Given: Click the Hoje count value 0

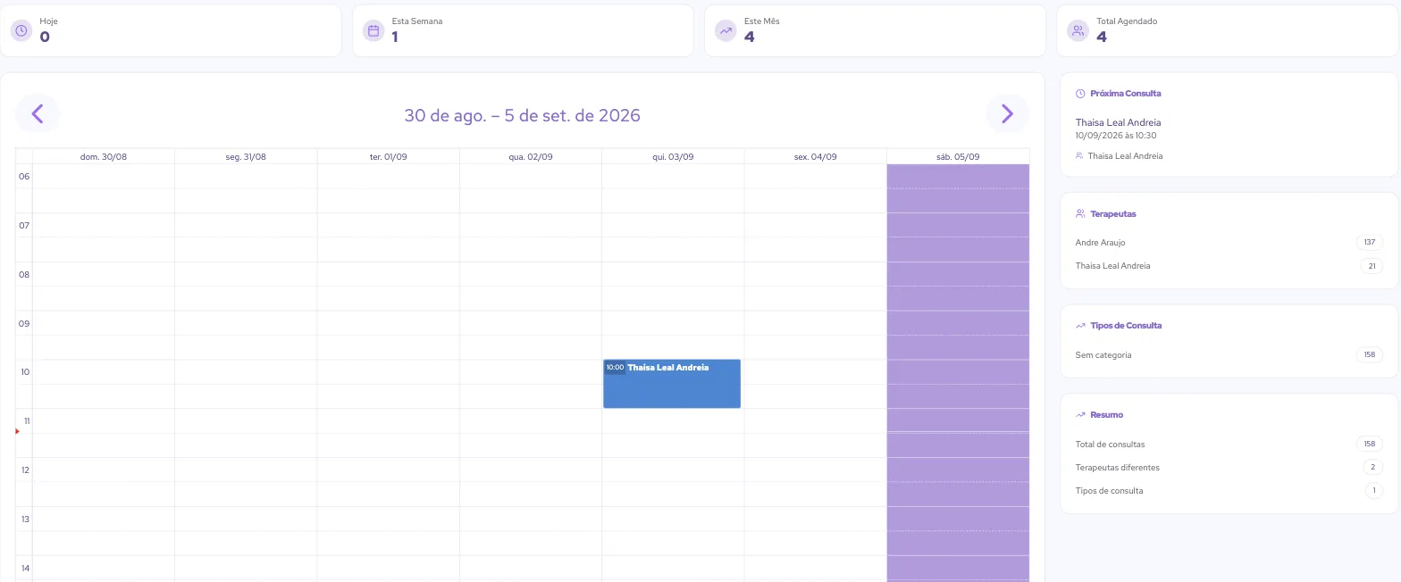Looking at the screenshot, I should tap(45, 37).
